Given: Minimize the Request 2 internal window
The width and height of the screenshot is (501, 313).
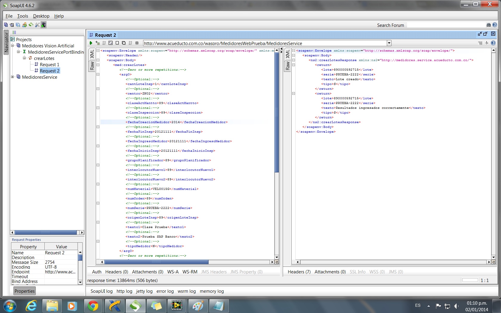Looking at the screenshot, I should pyautogui.click(x=480, y=34).
